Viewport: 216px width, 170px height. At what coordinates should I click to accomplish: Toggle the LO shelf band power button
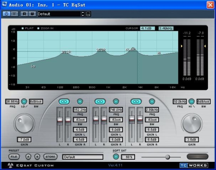pos(24,101)
